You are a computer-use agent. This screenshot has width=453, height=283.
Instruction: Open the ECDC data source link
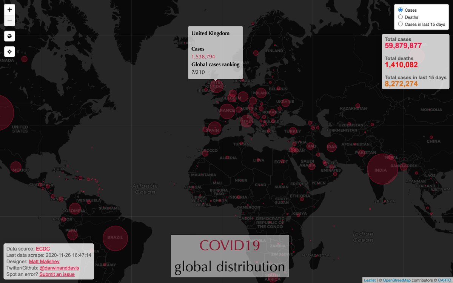coord(43,249)
